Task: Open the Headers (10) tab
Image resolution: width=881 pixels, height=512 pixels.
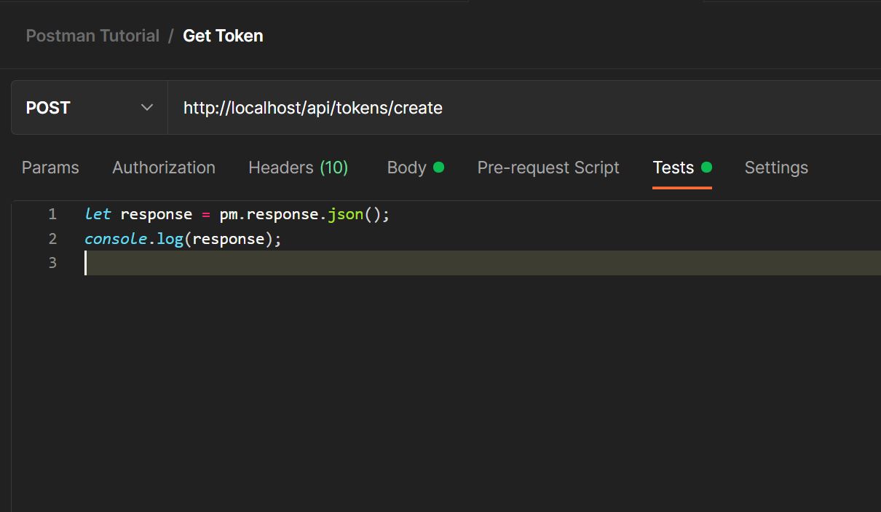Action: (x=298, y=168)
